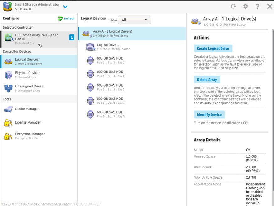
Task: Open settings via the gear icon
Action: click(245, 7)
